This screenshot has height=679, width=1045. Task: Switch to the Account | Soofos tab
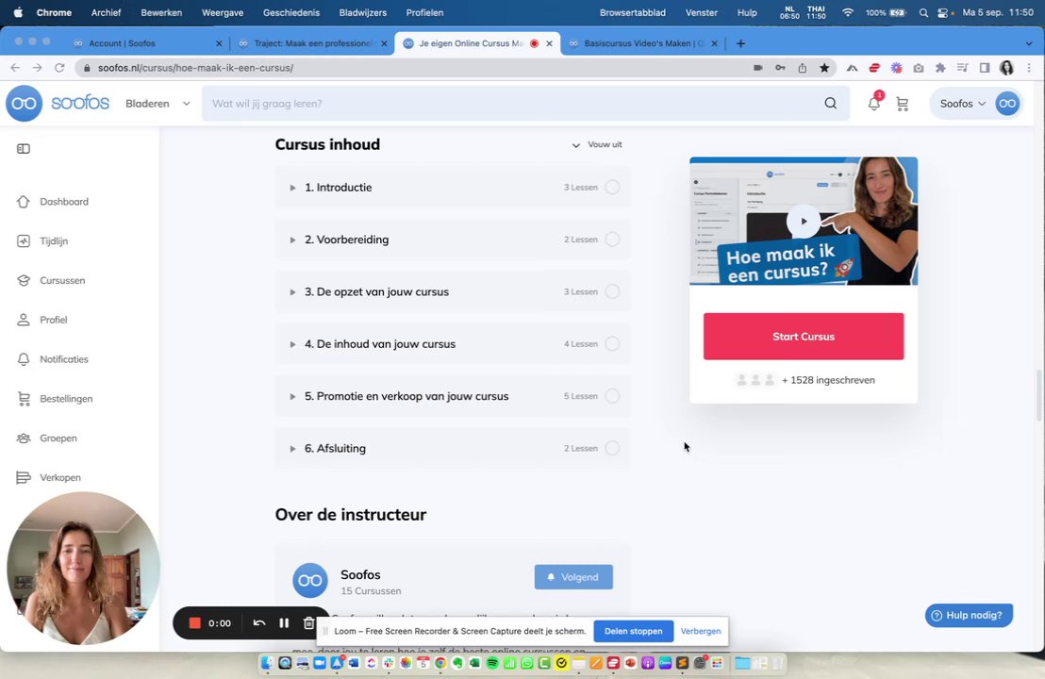point(148,43)
